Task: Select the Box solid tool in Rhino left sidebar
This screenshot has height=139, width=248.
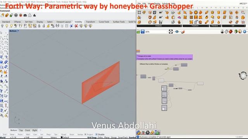Action: [2, 62]
